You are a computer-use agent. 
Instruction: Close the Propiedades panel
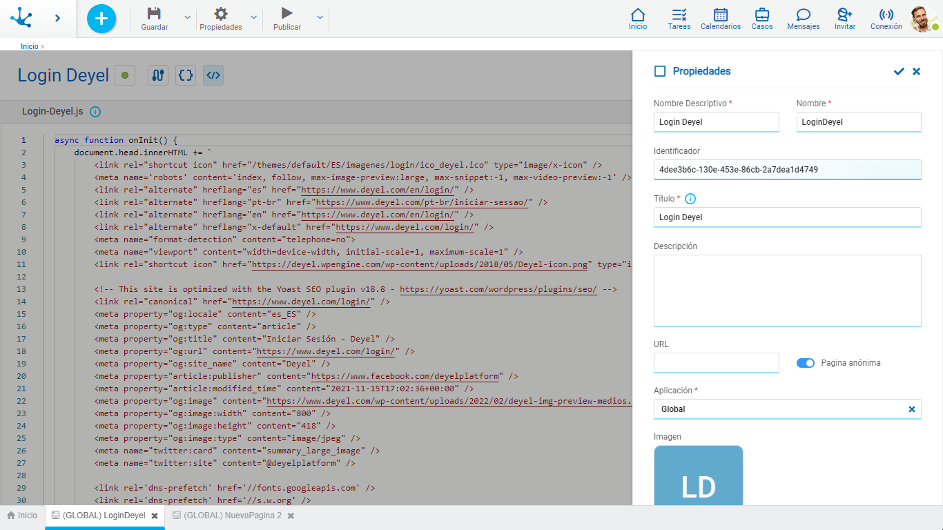coord(917,71)
